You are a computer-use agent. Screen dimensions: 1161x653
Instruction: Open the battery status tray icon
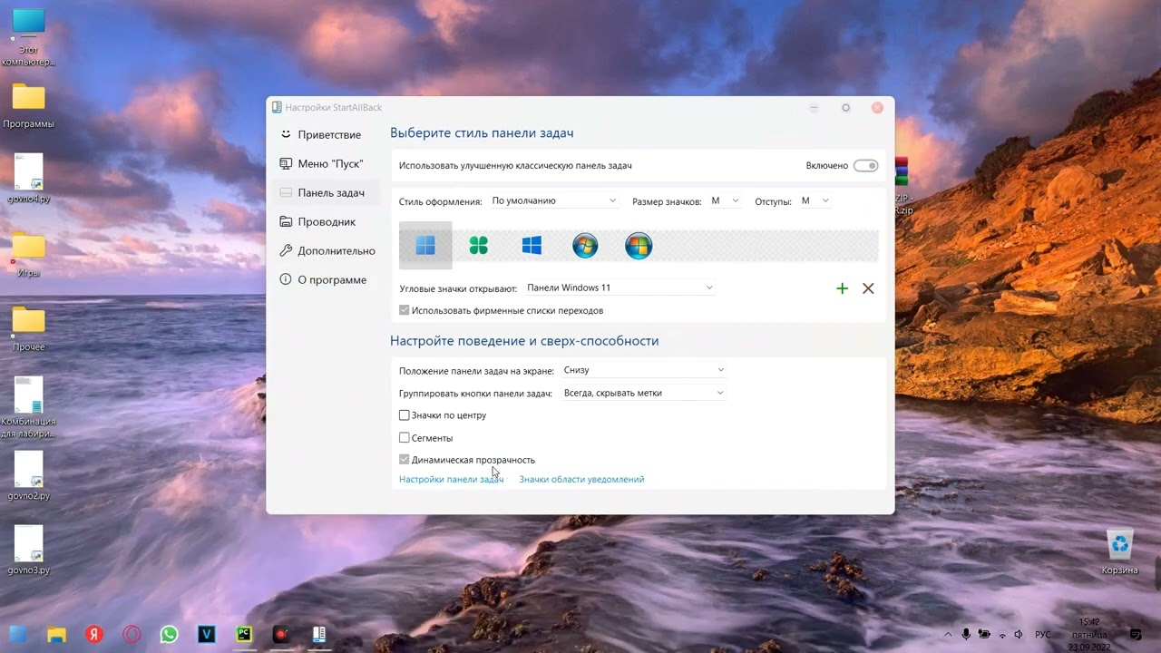(x=984, y=635)
